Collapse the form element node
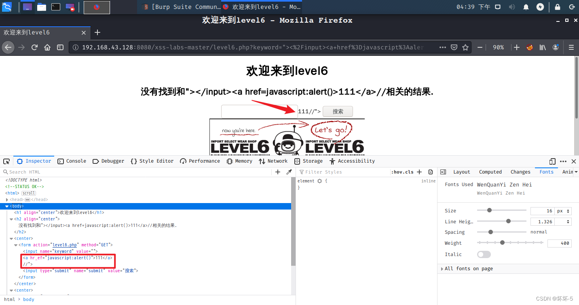579x305 pixels. click(15, 245)
